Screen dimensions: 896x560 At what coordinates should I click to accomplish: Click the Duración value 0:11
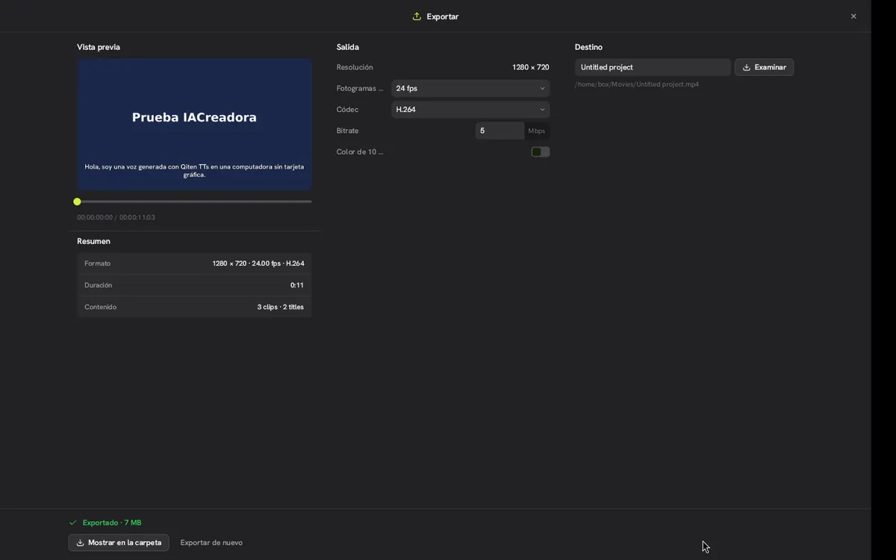pyautogui.click(x=297, y=285)
